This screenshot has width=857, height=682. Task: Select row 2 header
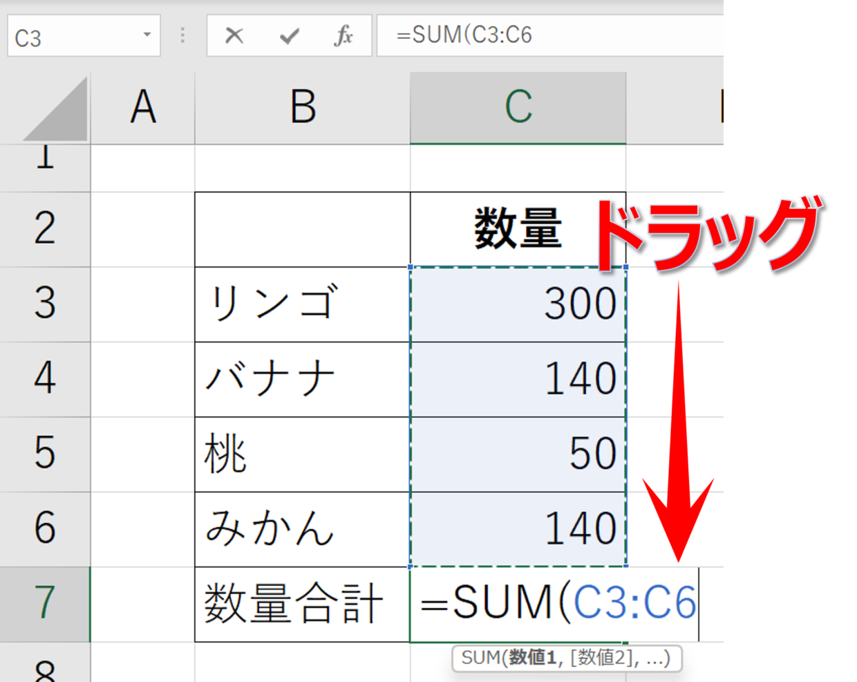(45, 230)
